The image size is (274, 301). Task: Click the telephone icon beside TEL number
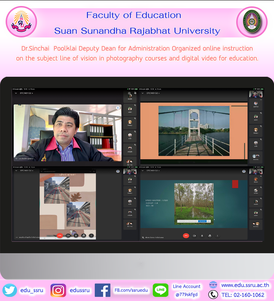click(213, 295)
